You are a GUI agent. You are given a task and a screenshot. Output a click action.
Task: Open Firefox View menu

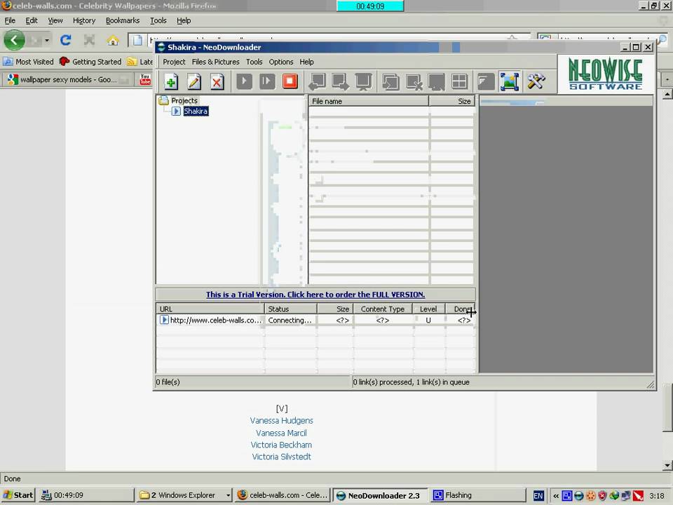(x=55, y=20)
